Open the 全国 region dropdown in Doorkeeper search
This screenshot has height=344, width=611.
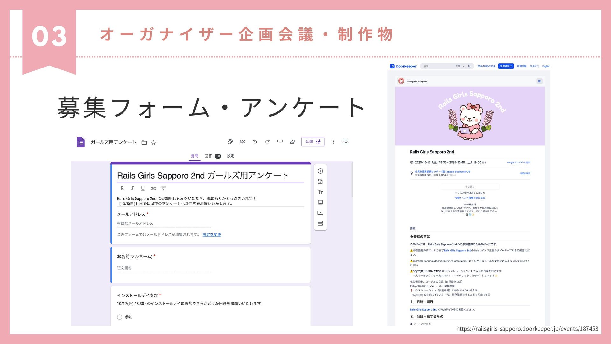[460, 66]
